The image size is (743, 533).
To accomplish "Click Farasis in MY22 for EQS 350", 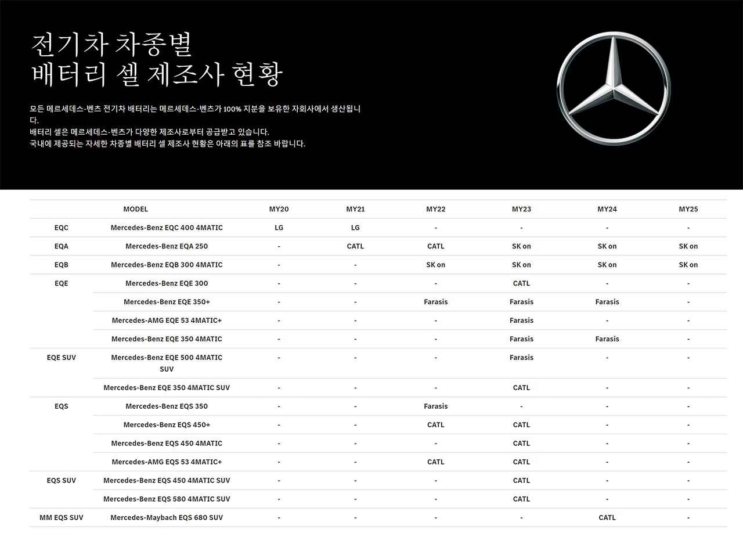I will click(435, 406).
